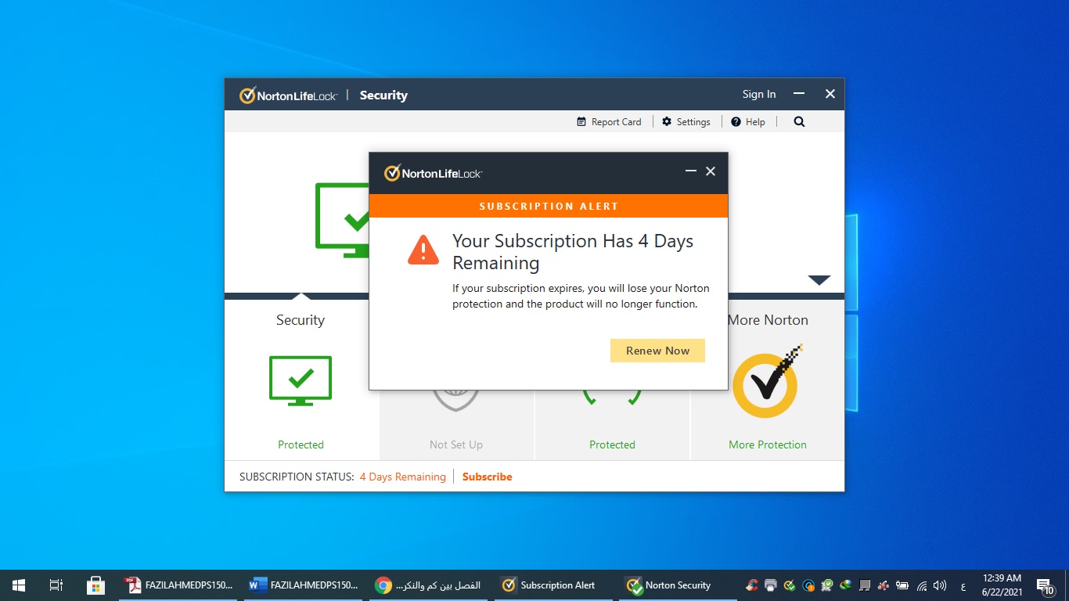
Task: Click the NortonLifeLock logo in main window
Action: (x=288, y=95)
